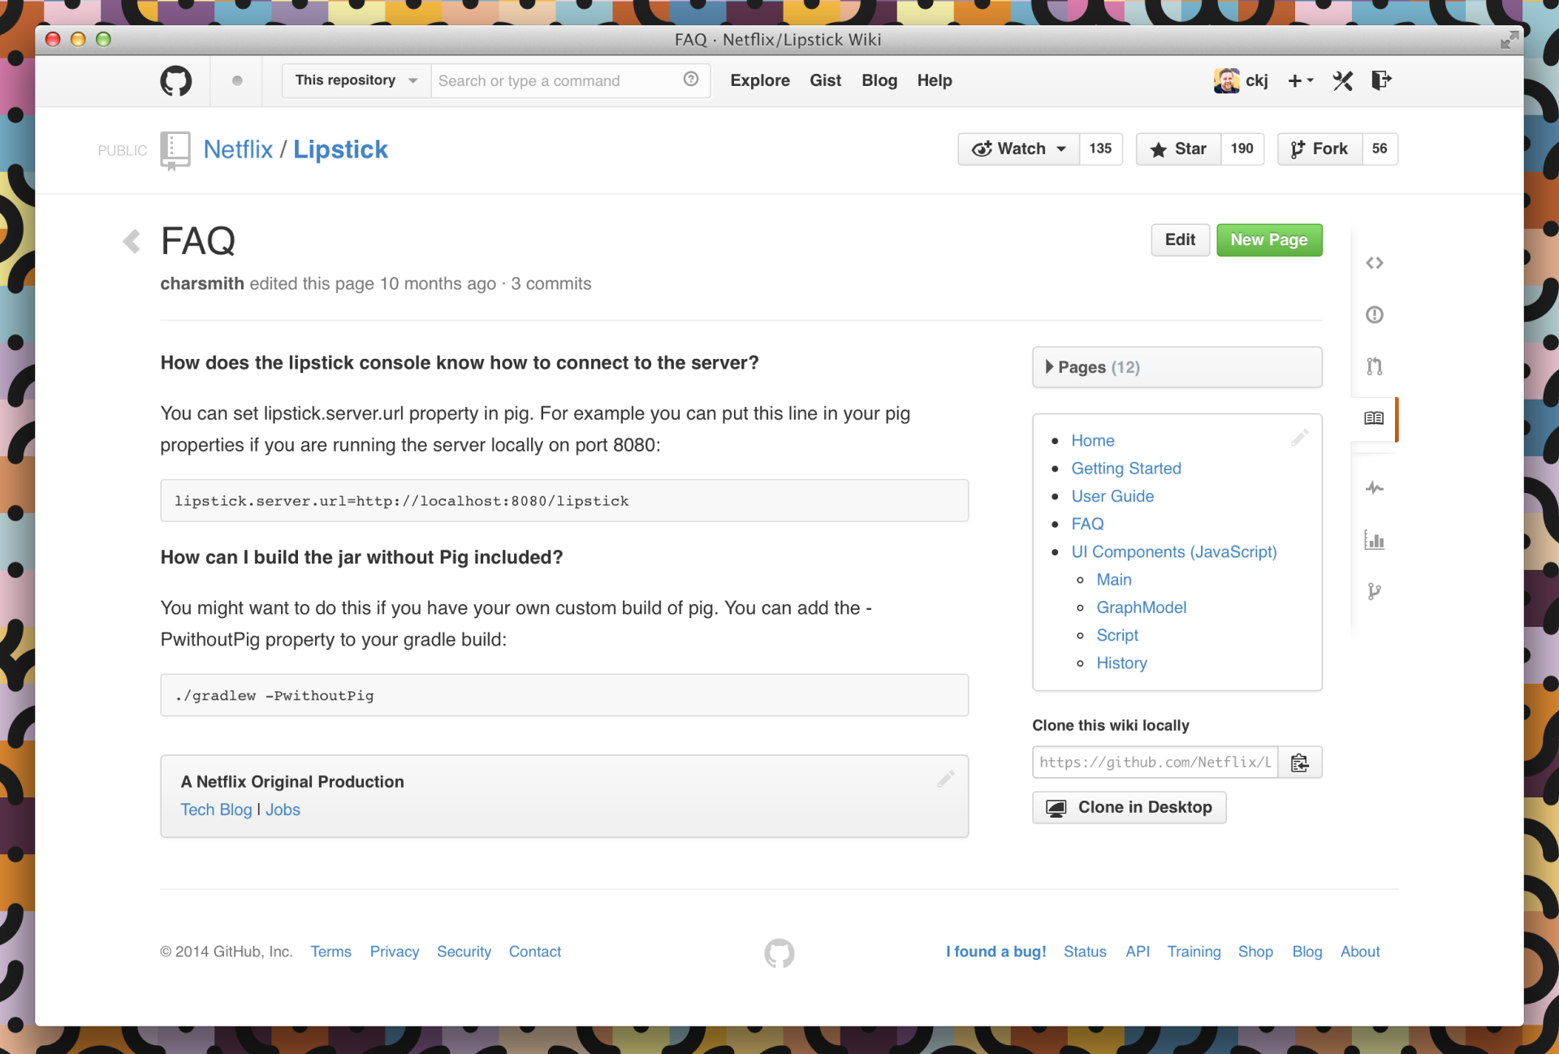Click the ckj user avatar

point(1226,80)
